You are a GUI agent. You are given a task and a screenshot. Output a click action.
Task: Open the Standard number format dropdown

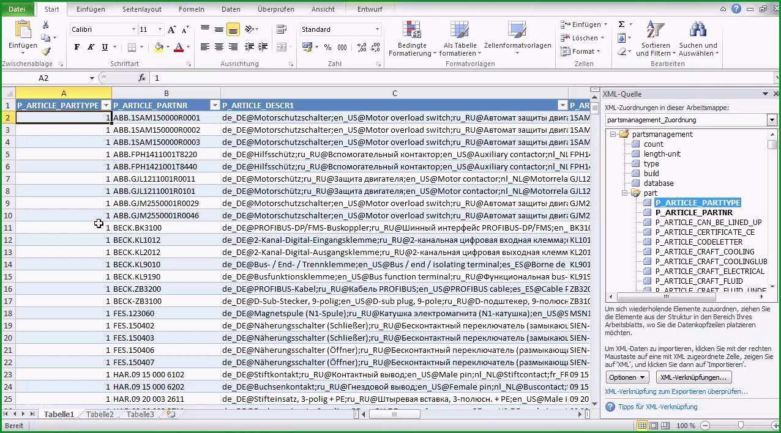point(377,29)
